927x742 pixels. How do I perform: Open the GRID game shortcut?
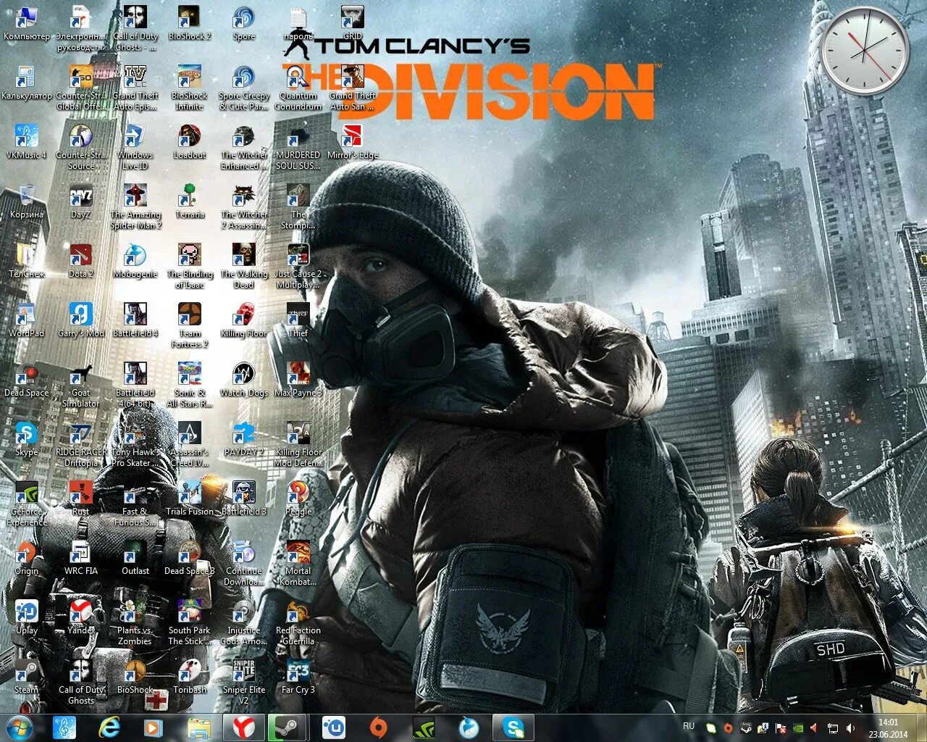[x=353, y=23]
